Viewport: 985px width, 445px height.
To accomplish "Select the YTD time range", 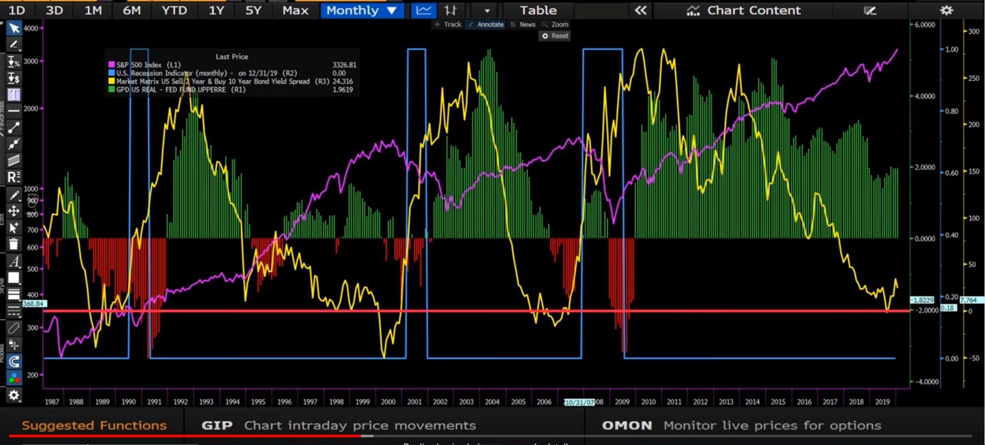I will 174,10.
